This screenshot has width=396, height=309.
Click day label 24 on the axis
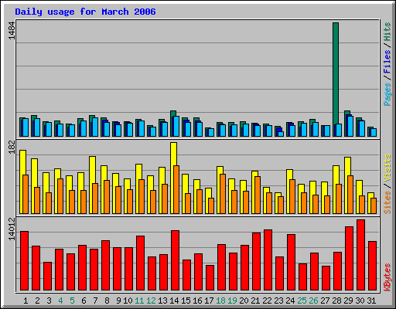click(x=290, y=301)
